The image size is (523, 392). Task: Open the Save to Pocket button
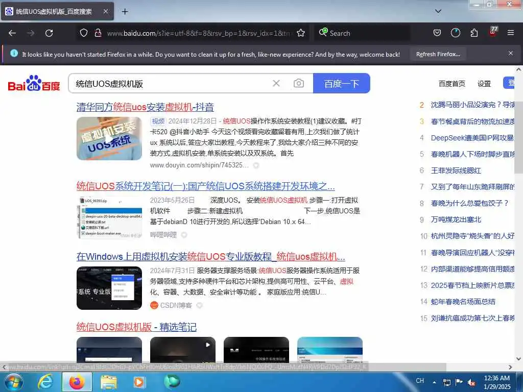pyautogui.click(x=437, y=33)
